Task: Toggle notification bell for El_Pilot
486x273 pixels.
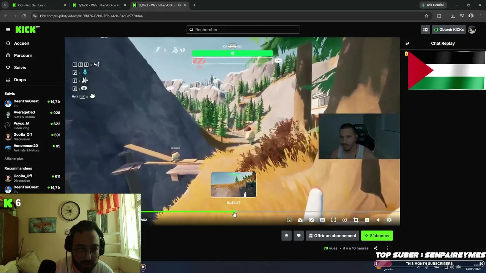Action: (x=286, y=235)
